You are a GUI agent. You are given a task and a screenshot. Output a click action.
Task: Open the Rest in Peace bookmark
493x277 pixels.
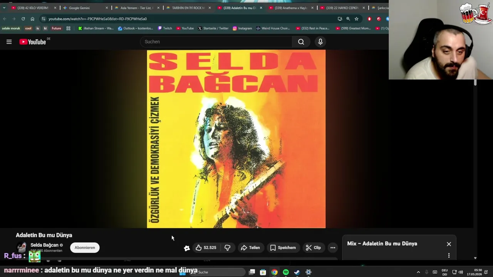pyautogui.click(x=313, y=28)
